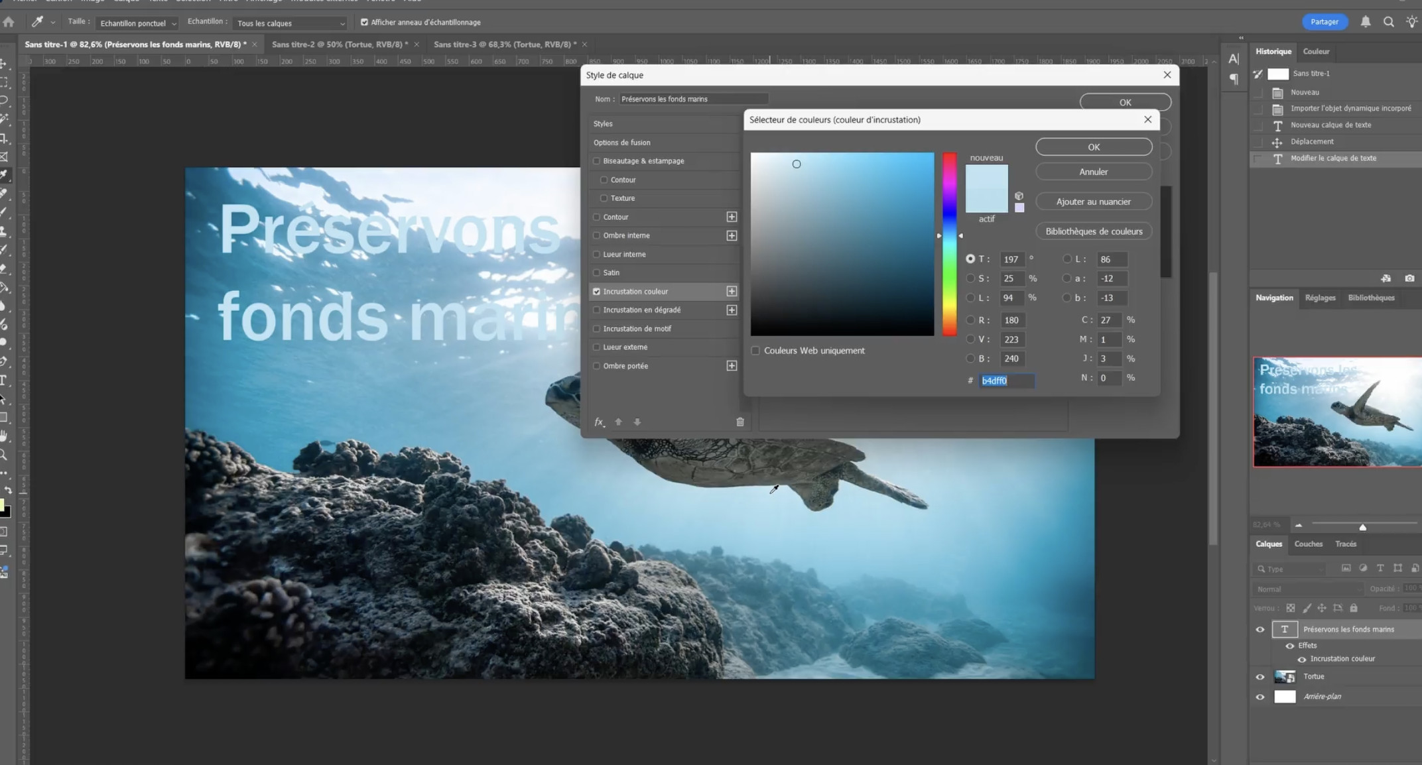Click the fx effects icon in dialog
The width and height of the screenshot is (1422, 765).
point(599,422)
